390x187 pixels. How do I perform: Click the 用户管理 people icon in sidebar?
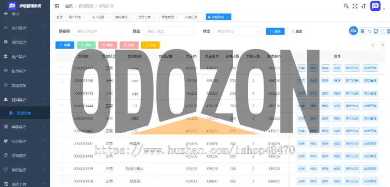[x=6, y=56]
